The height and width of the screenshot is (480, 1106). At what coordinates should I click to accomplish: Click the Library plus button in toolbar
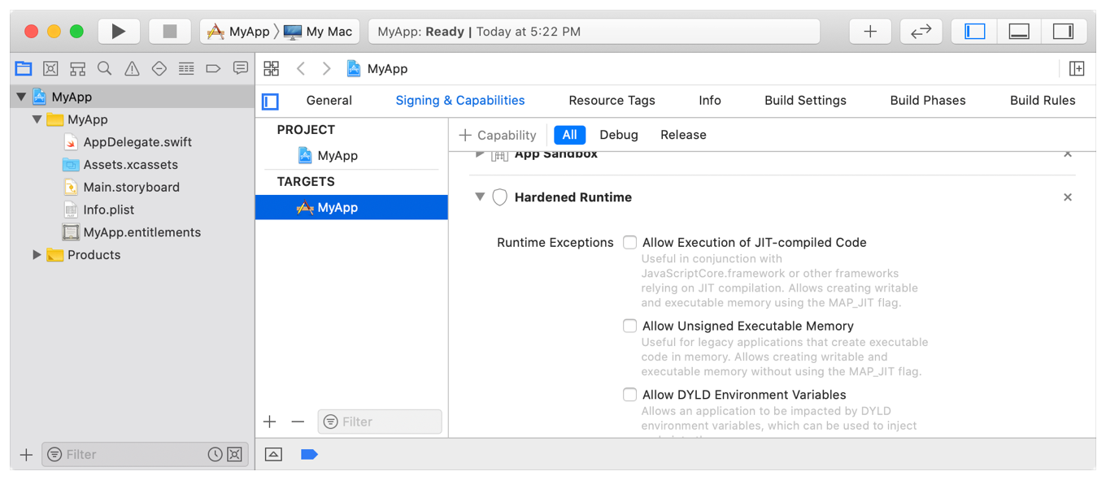click(870, 32)
